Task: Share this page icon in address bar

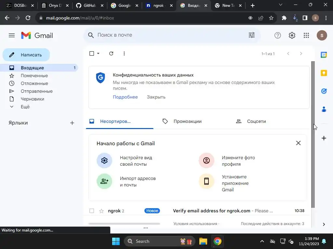Action: pyautogui.click(x=261, y=18)
